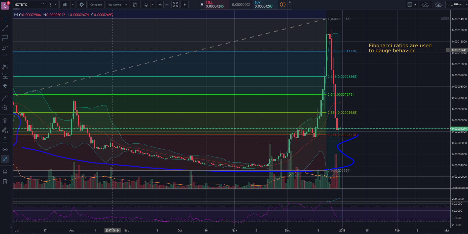The width and height of the screenshot is (468, 234).
Task: Expand the chart layout dropdown
Action: pyautogui.click(x=415, y=5)
